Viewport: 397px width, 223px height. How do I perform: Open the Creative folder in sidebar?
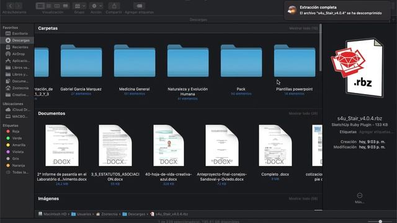click(x=17, y=95)
